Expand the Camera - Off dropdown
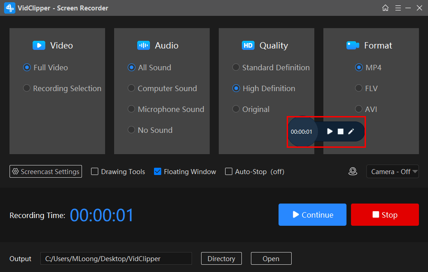The width and height of the screenshot is (428, 272). 392,171
